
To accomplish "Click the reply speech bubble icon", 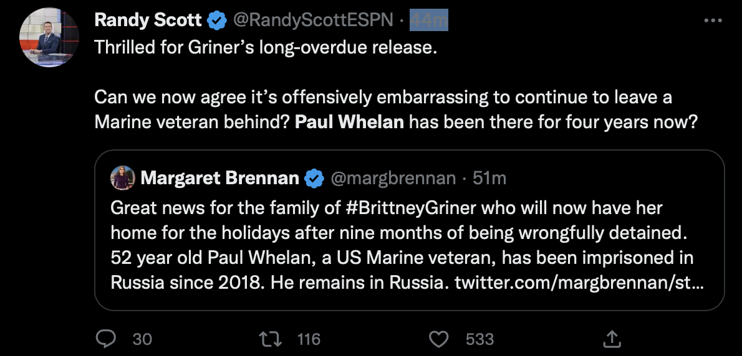I will coord(107,339).
